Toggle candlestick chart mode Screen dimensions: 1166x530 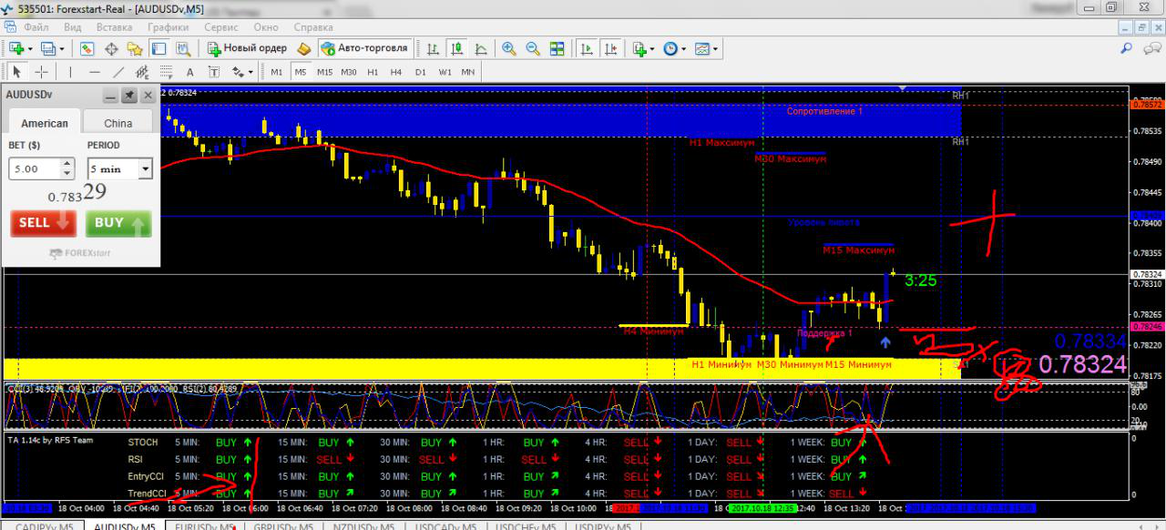tap(457, 48)
